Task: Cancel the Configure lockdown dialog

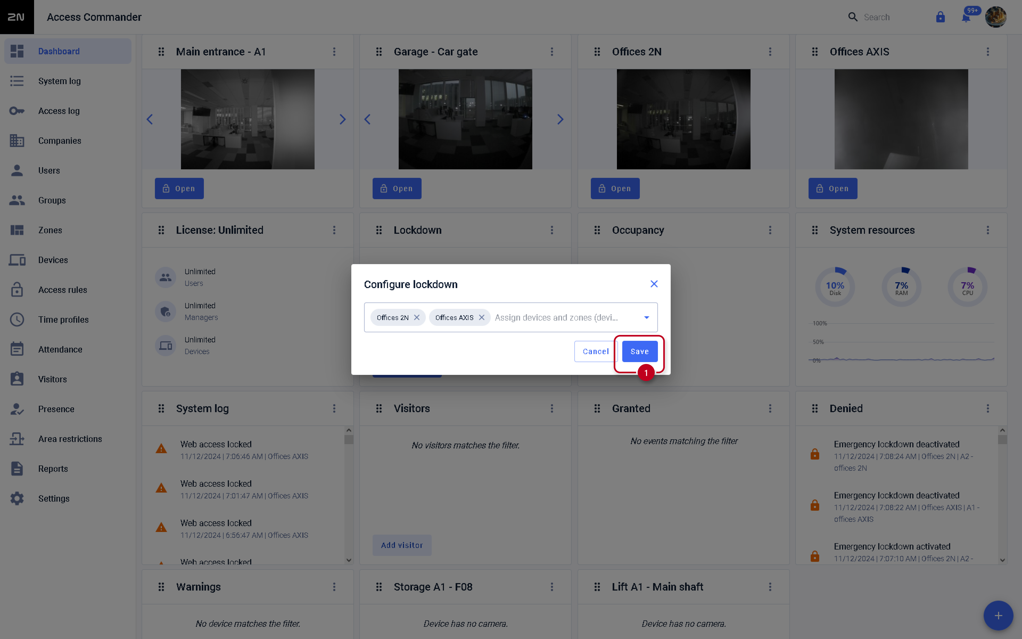Action: (595, 351)
